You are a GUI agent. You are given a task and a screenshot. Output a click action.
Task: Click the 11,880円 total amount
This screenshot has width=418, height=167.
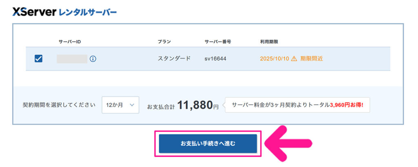point(198,105)
